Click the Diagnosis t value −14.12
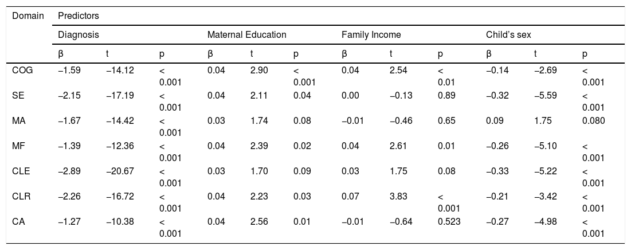 (119, 70)
